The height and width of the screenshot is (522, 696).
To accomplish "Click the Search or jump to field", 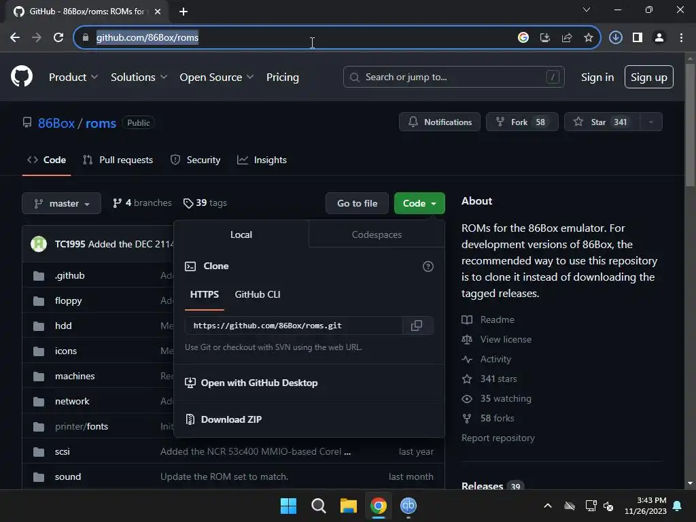I will click(x=453, y=77).
